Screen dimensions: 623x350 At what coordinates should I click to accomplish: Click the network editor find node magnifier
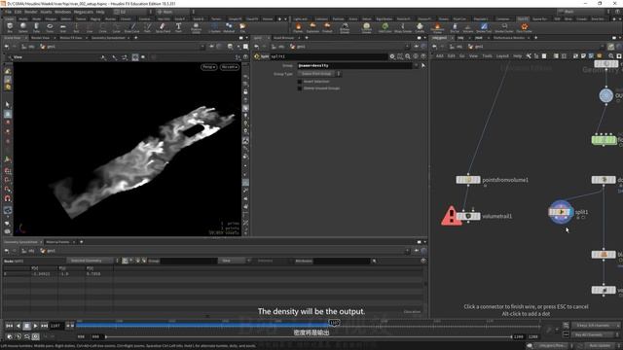pyautogui.click(x=611, y=56)
